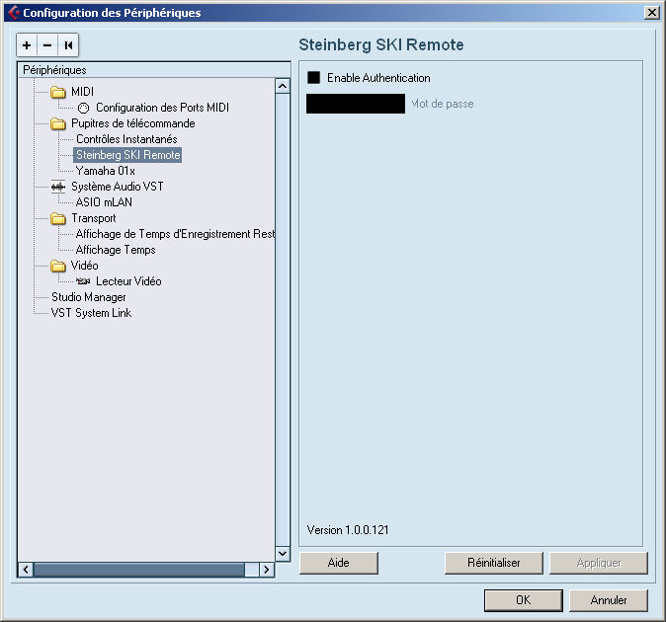Click the horizontal scroll left arrow
This screenshot has height=622, width=666.
click(x=26, y=570)
